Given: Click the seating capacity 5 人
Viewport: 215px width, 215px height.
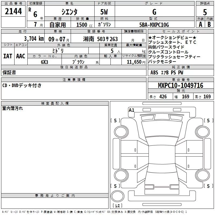Looking at the screenshot, I should 116,51.
